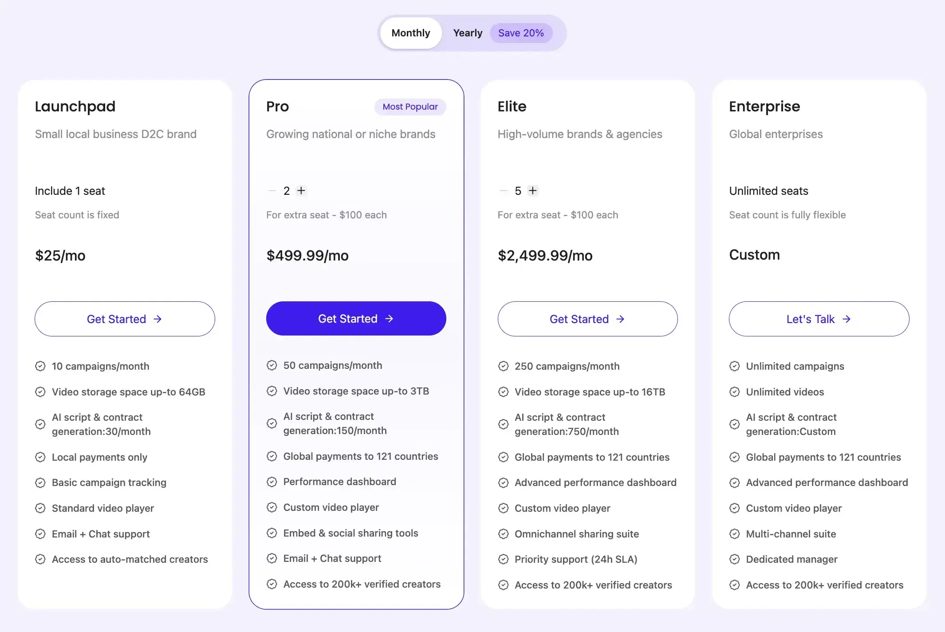This screenshot has height=632, width=945.
Task: Click the plus icon to add Elite seats
Action: click(x=533, y=191)
